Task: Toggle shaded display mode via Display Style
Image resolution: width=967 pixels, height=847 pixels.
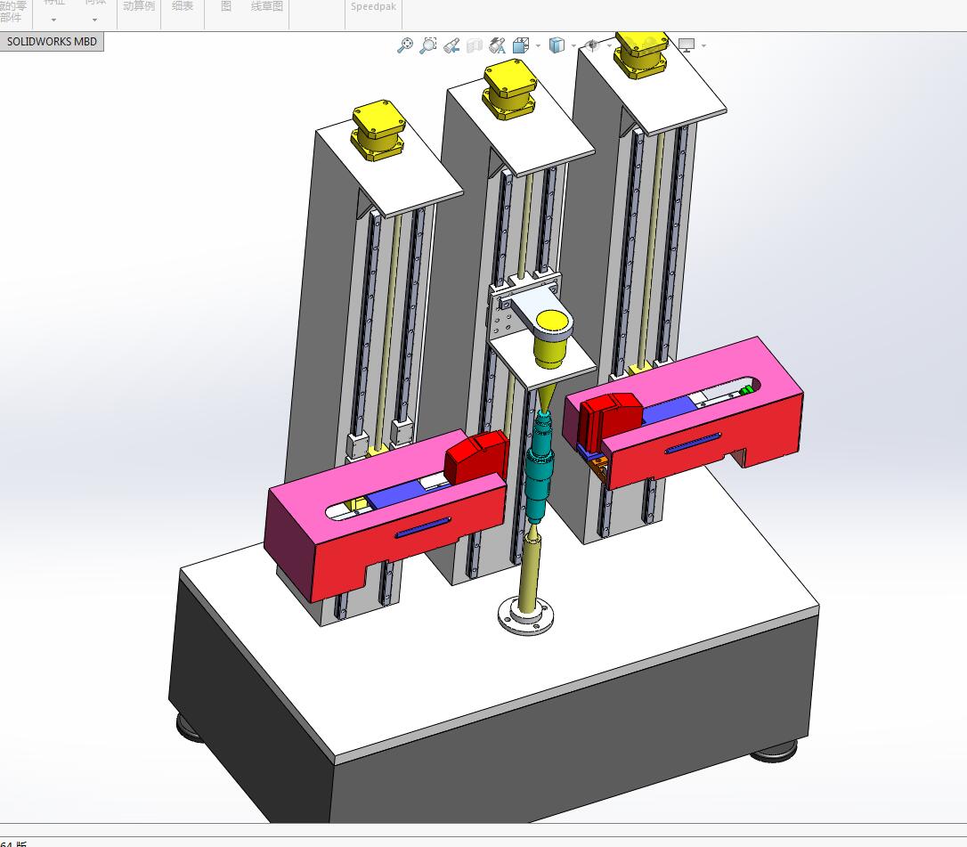Action: click(556, 45)
